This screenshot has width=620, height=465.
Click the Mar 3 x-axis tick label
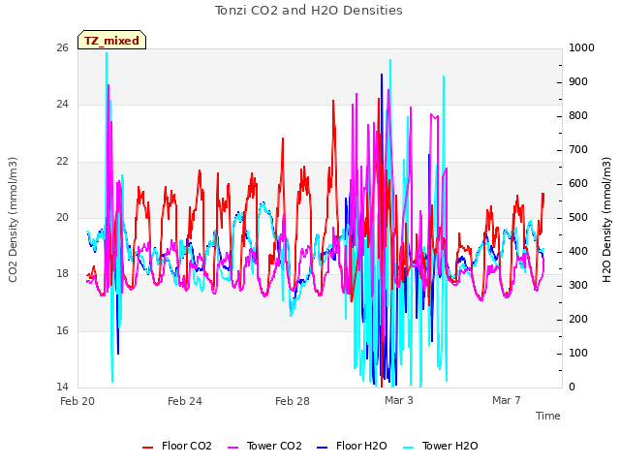click(399, 400)
